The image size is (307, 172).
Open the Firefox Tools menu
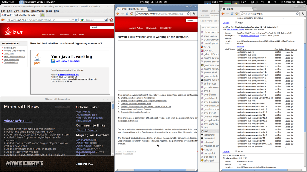(x=49, y=11)
